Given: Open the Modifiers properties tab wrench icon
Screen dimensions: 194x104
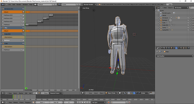Looking at the screenshot, I should [x=176, y=48].
